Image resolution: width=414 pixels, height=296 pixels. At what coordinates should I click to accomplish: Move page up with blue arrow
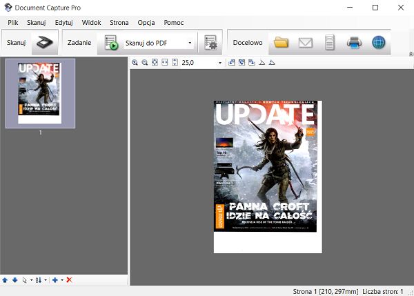(x=5, y=280)
